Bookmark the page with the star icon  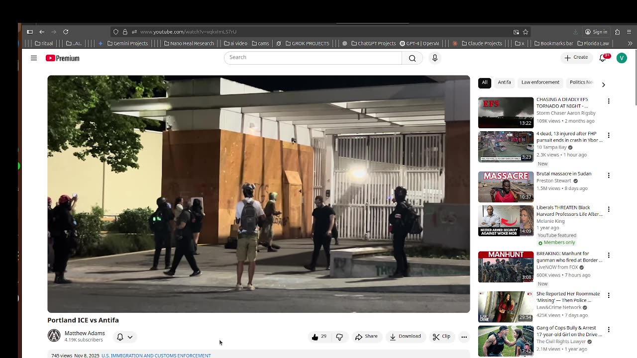click(526, 32)
